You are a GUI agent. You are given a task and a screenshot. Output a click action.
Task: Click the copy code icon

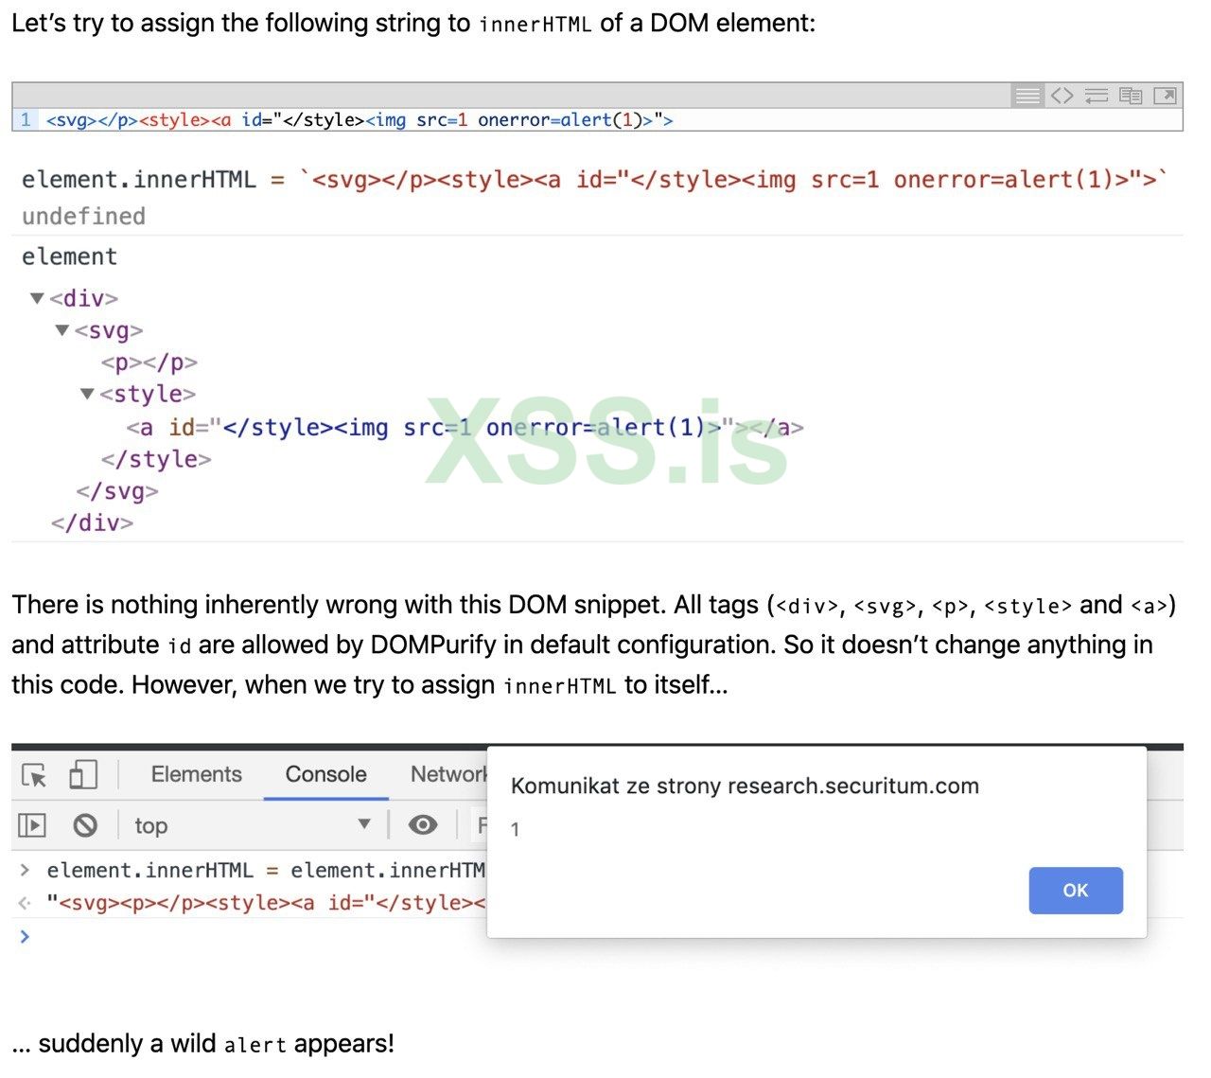(x=1131, y=96)
